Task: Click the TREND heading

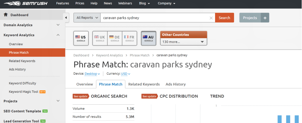Action: pyautogui.click(x=217, y=96)
